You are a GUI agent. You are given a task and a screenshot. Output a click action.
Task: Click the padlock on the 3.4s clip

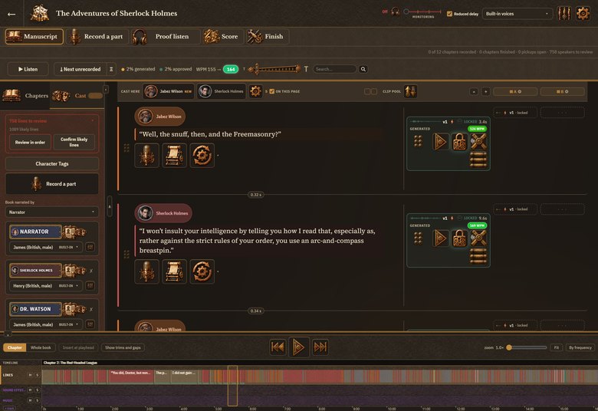tap(459, 142)
